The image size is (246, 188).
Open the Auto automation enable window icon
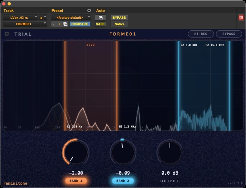click(100, 17)
